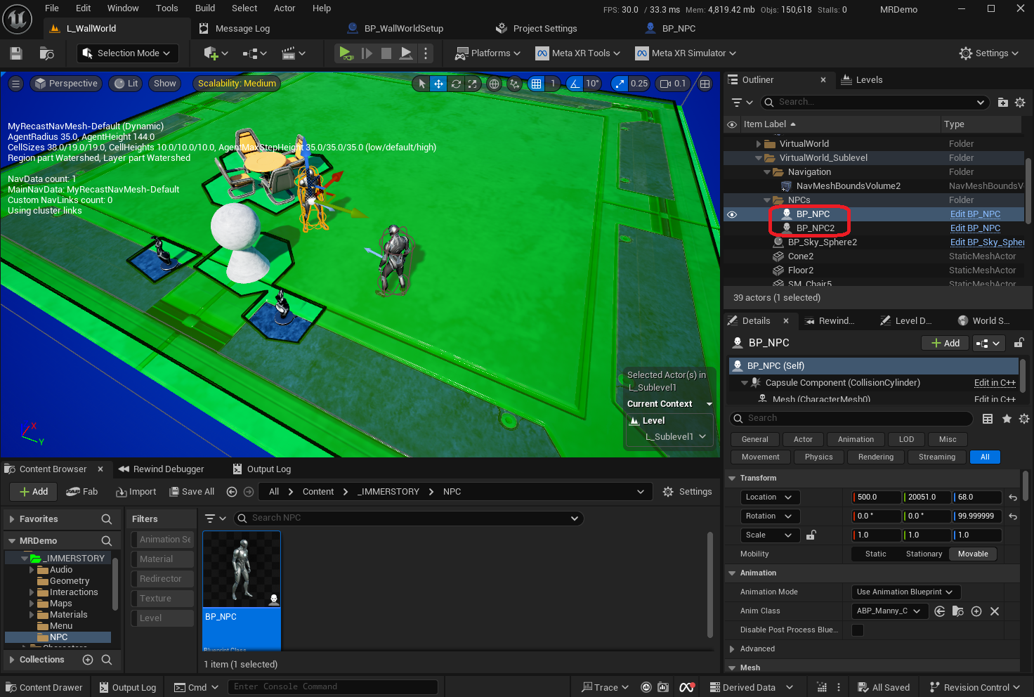Open the Animation Mode dropdown
1034x697 pixels.
(x=905, y=592)
